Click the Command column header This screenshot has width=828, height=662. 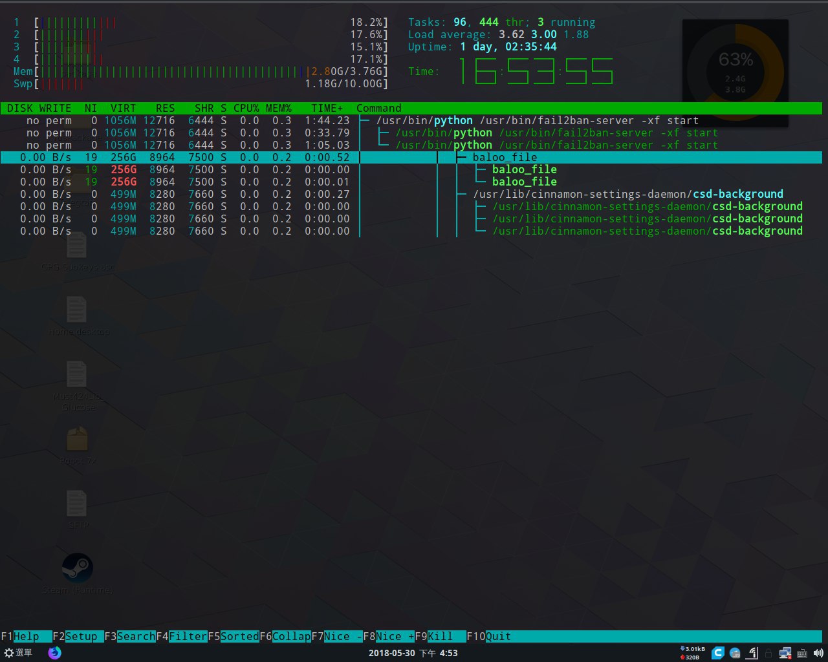click(x=379, y=108)
